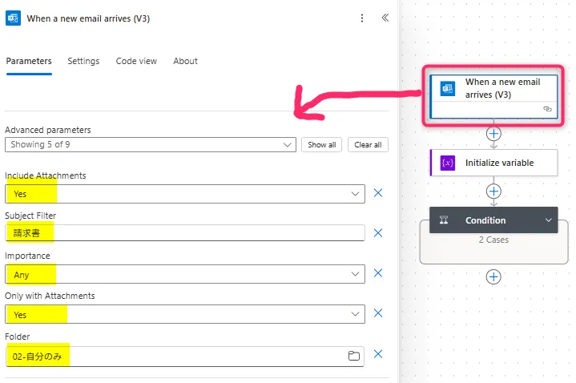The height and width of the screenshot is (383, 576).
Task: Add step below the email trigger
Action: coord(494,133)
